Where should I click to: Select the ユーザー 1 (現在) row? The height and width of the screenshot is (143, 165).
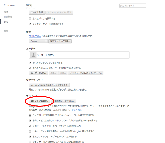[79, 55]
